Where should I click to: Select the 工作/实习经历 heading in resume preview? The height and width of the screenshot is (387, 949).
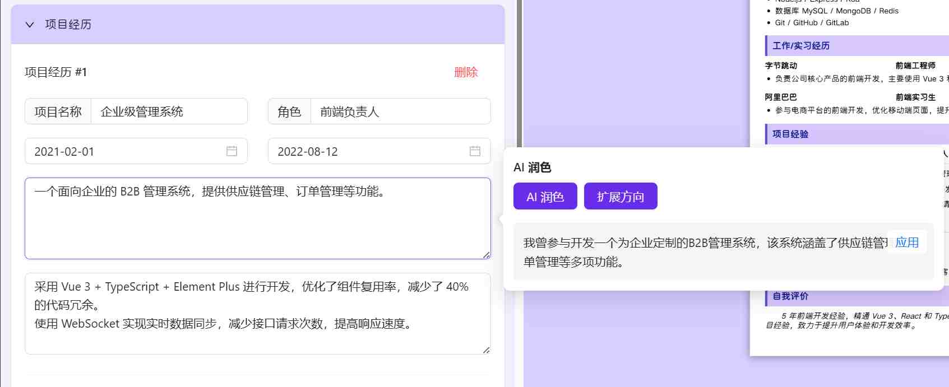click(x=800, y=46)
